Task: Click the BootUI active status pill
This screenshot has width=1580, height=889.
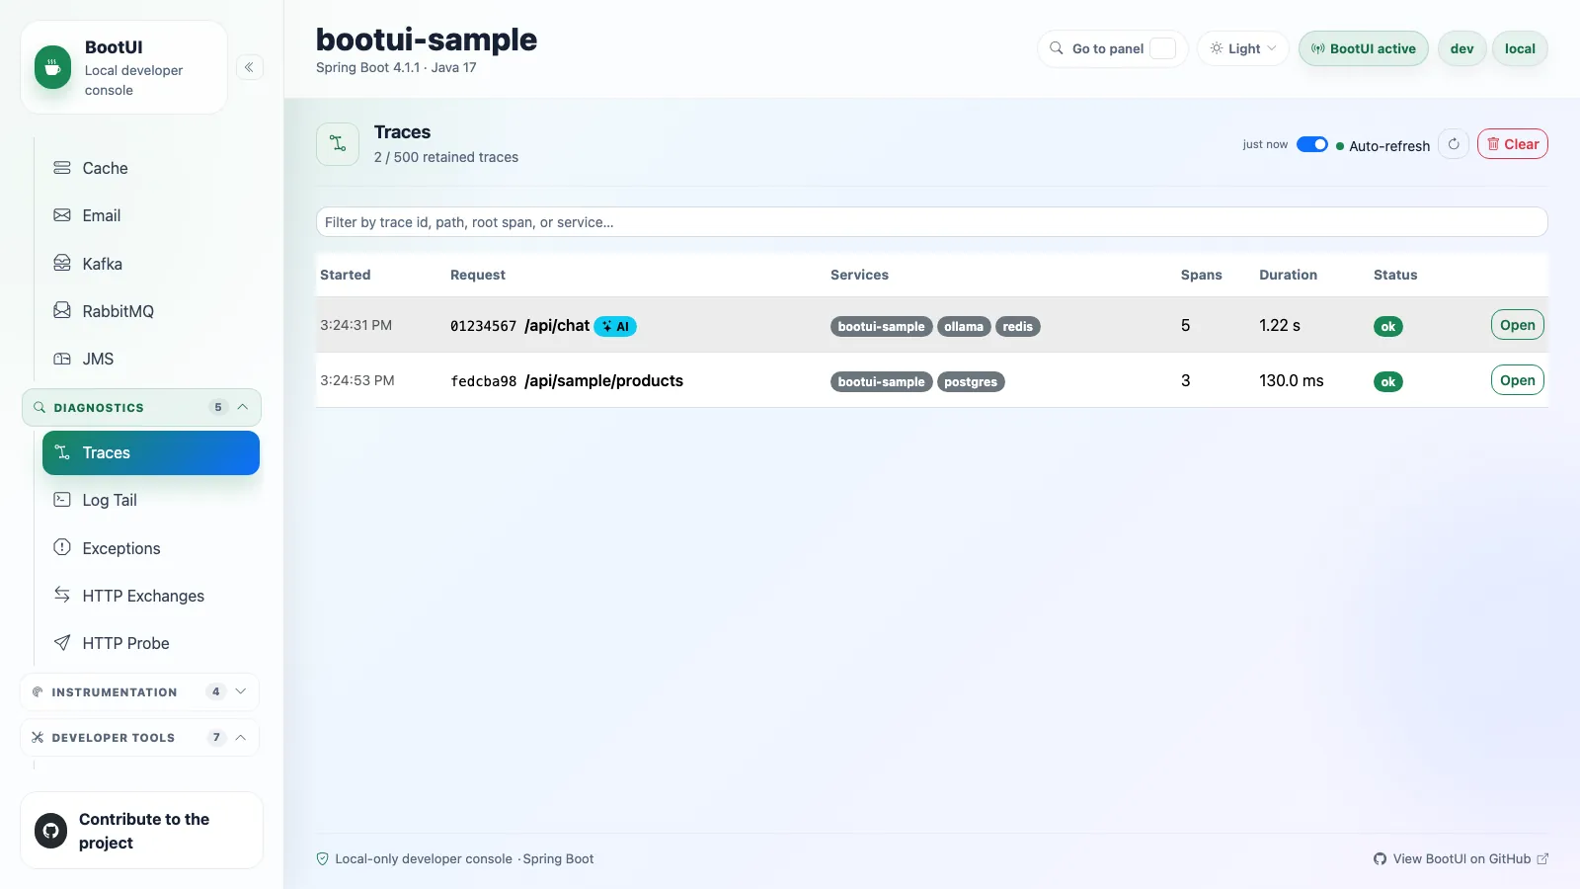Action: point(1364,48)
